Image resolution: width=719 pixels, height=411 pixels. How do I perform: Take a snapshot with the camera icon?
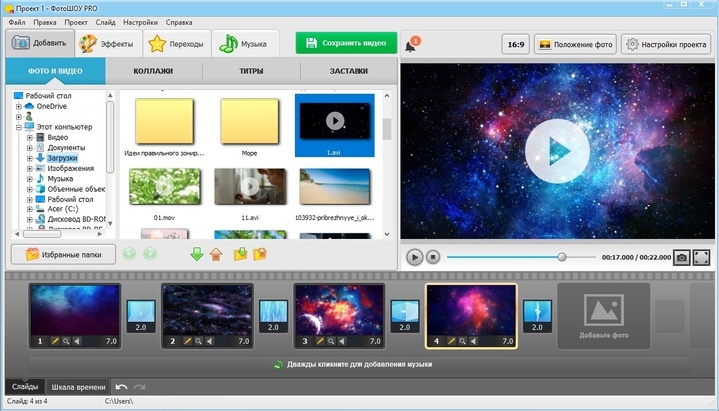coord(681,257)
